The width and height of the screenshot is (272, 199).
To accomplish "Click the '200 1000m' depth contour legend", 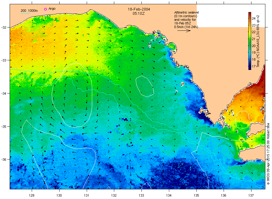I will pyautogui.click(x=29, y=11).
